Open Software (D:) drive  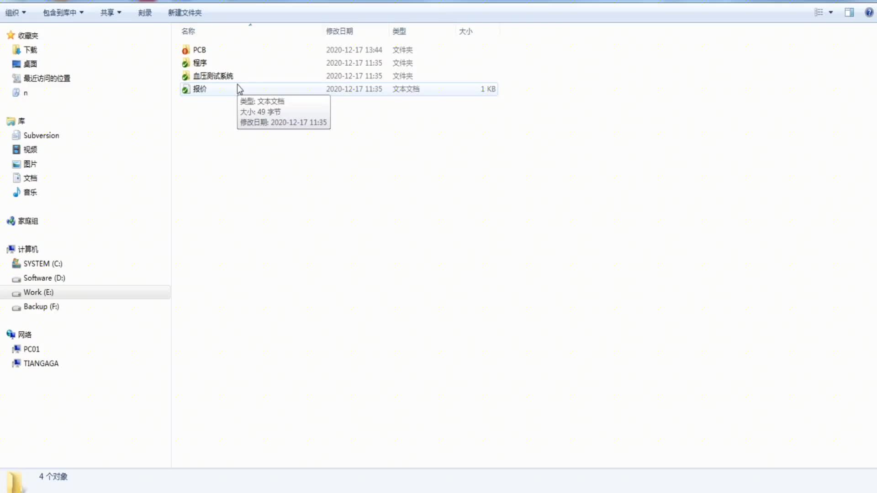pos(44,278)
